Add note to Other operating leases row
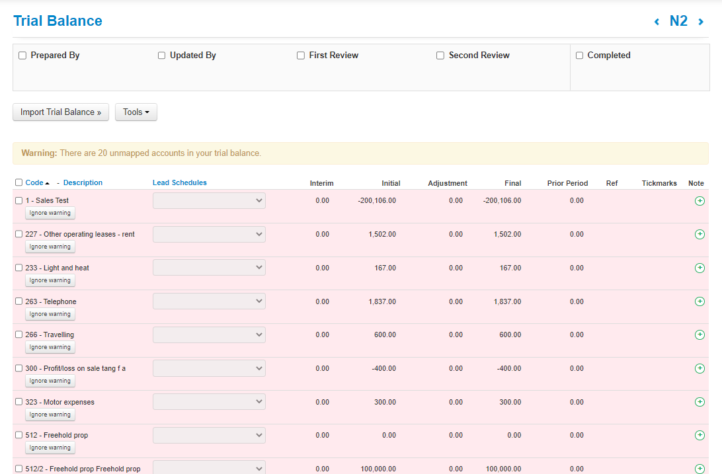The image size is (722, 474). point(700,234)
